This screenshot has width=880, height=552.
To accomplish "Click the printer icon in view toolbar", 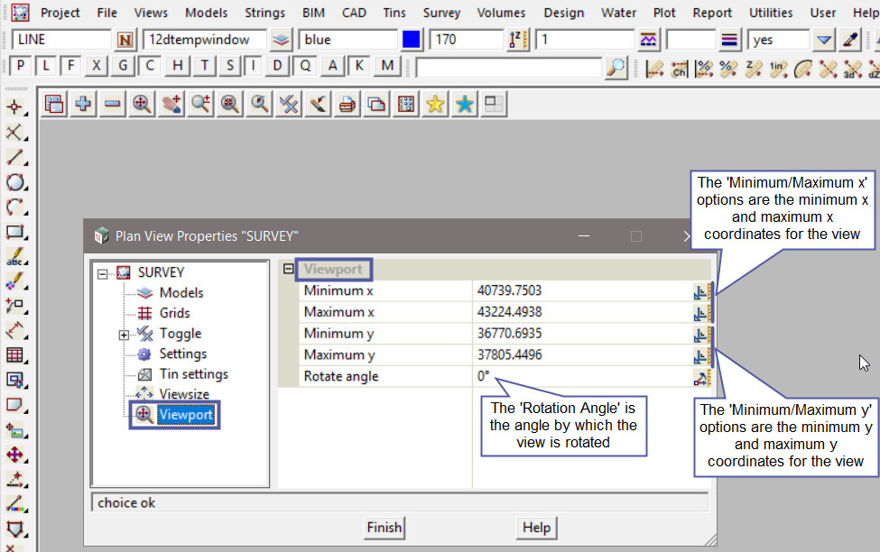I will (347, 105).
